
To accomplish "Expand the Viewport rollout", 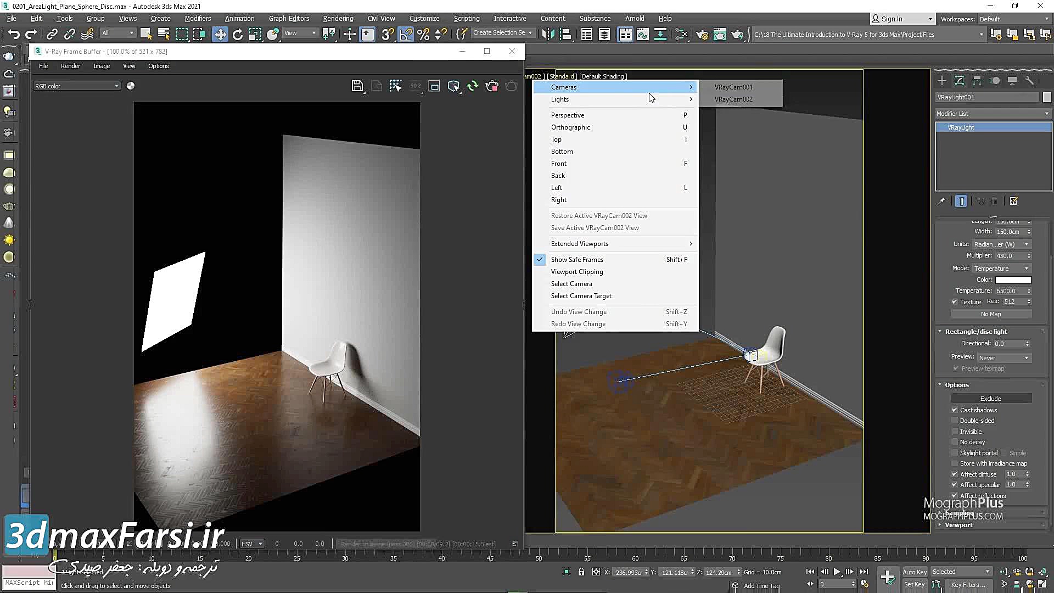I will tap(958, 525).
